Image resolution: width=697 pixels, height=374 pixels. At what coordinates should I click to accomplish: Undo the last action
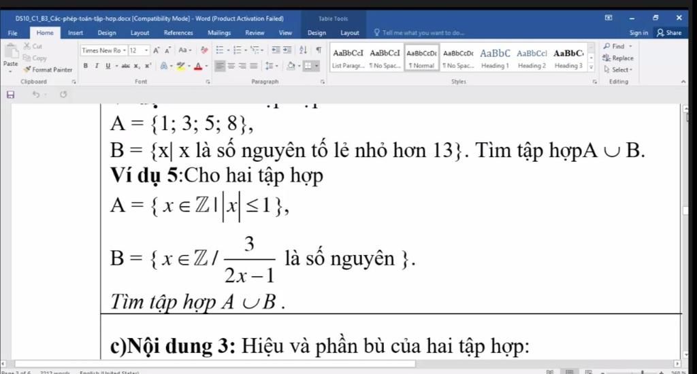point(36,94)
